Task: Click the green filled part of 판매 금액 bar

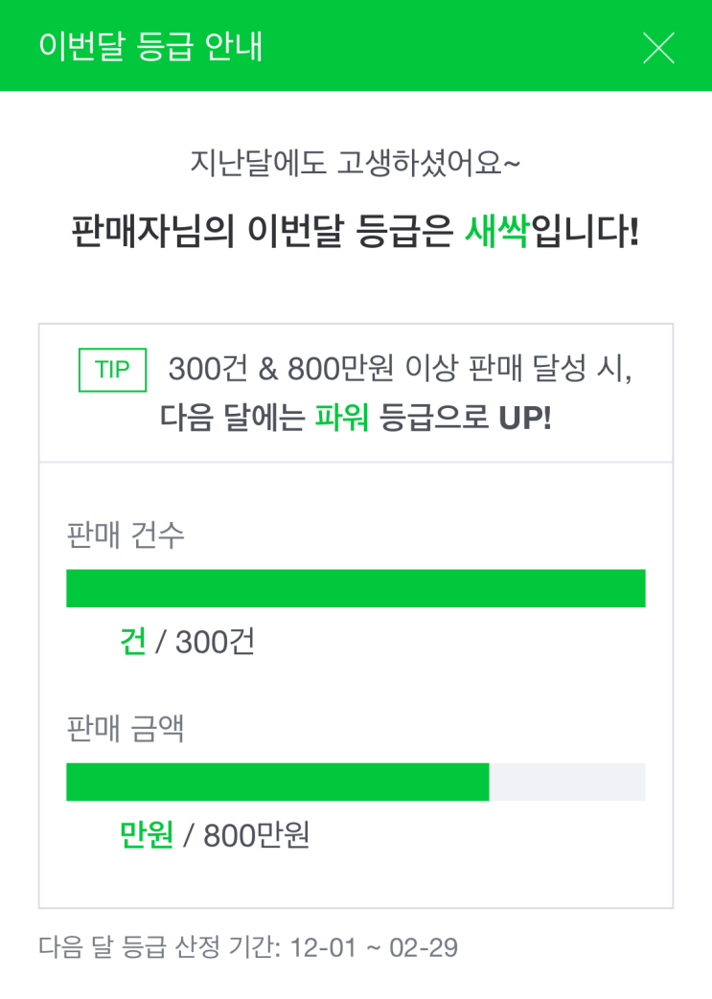Action: tap(277, 782)
